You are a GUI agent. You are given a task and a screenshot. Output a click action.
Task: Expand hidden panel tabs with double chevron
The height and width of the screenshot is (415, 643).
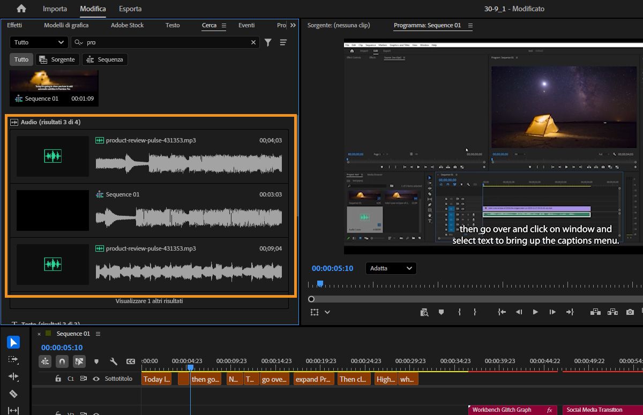pos(293,25)
